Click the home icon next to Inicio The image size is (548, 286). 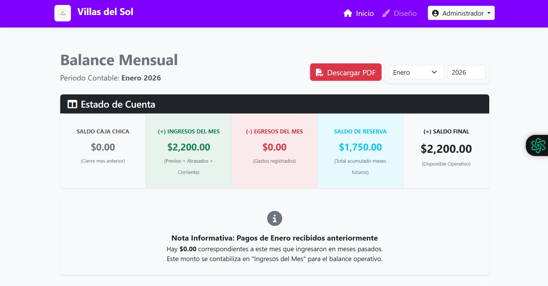[x=348, y=13]
